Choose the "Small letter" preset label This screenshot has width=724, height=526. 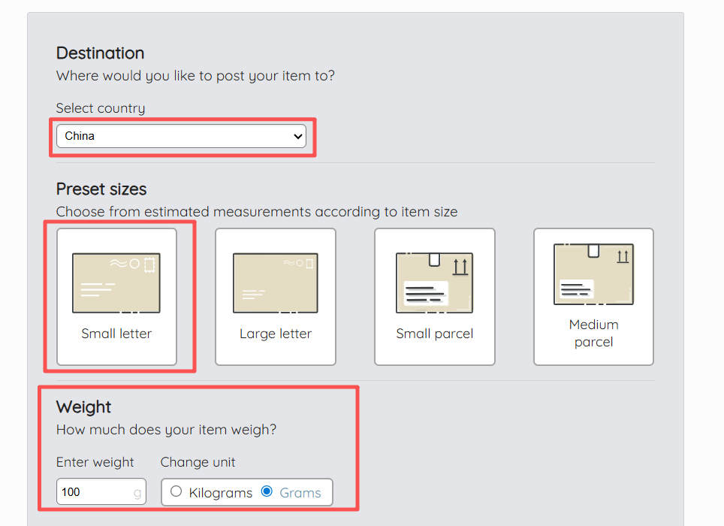click(x=116, y=334)
